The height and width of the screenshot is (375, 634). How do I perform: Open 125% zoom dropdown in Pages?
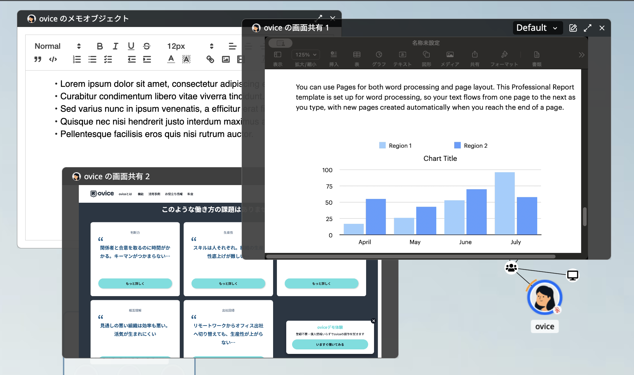[306, 55]
